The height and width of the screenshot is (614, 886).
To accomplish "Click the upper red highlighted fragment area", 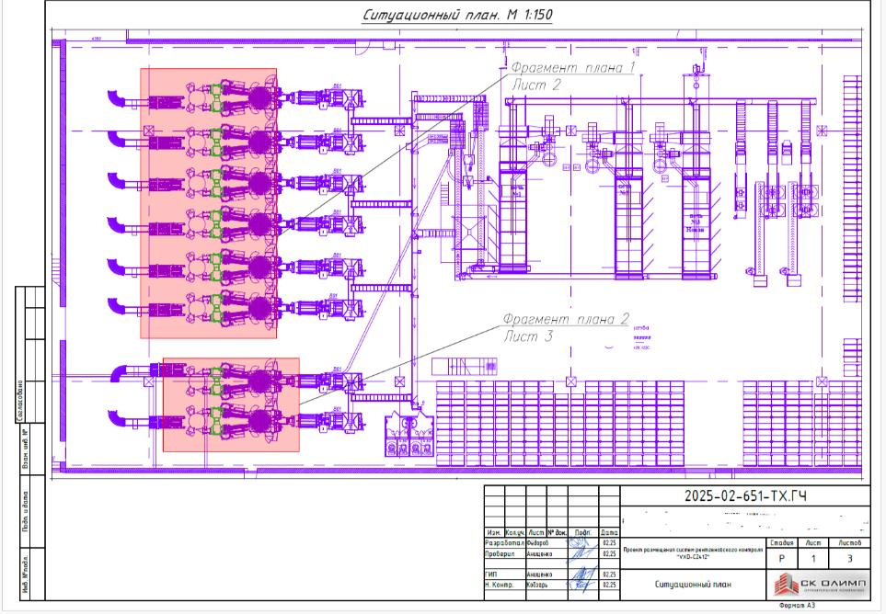I will point(209,203).
